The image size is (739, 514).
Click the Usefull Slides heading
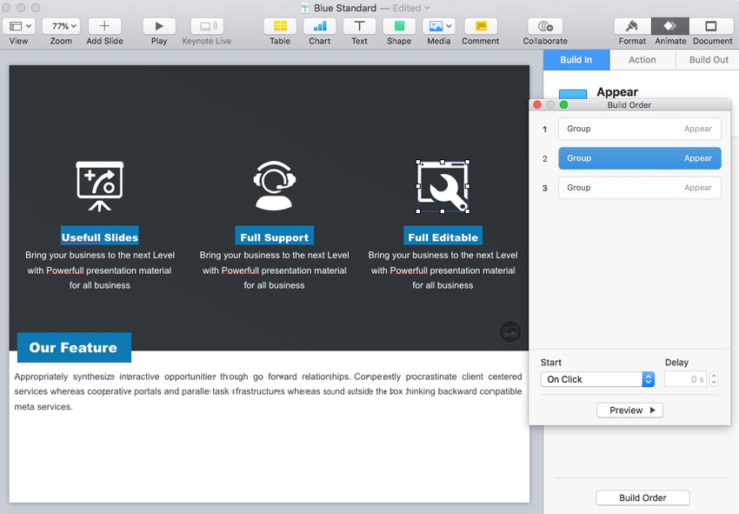pyautogui.click(x=100, y=236)
